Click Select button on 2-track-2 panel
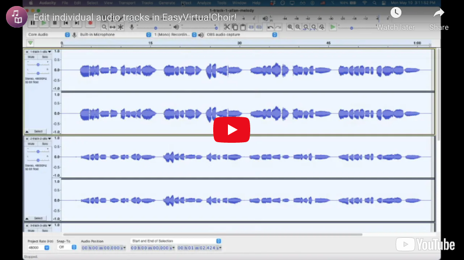The height and width of the screenshot is (260, 464). pyautogui.click(x=39, y=218)
